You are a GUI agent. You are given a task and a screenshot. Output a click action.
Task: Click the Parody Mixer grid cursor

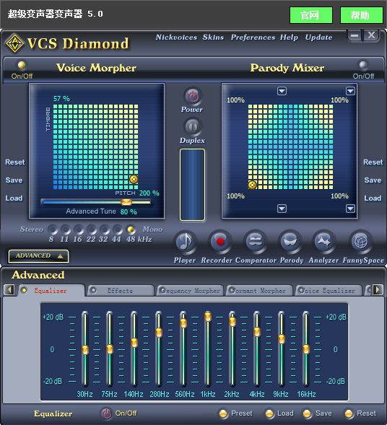(252, 185)
